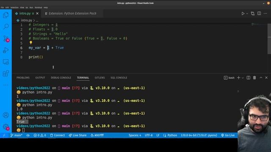
Task: Switch to the DEBUG CONSOLE tab
Action: tap(61, 78)
